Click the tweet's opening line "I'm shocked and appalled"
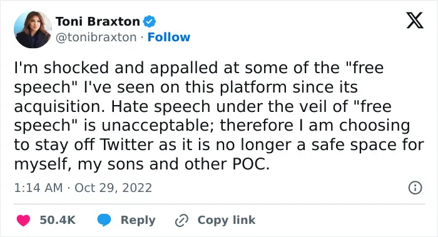 (x=116, y=68)
